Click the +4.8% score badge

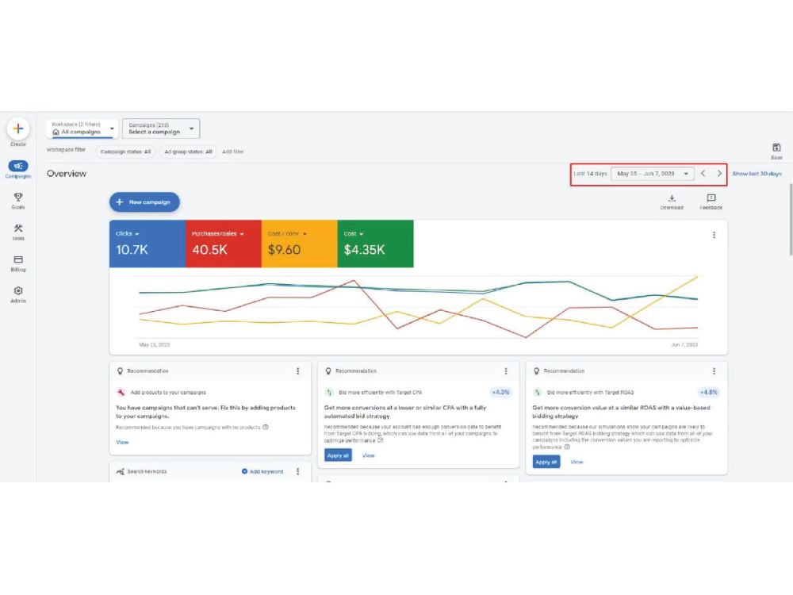[x=708, y=392]
